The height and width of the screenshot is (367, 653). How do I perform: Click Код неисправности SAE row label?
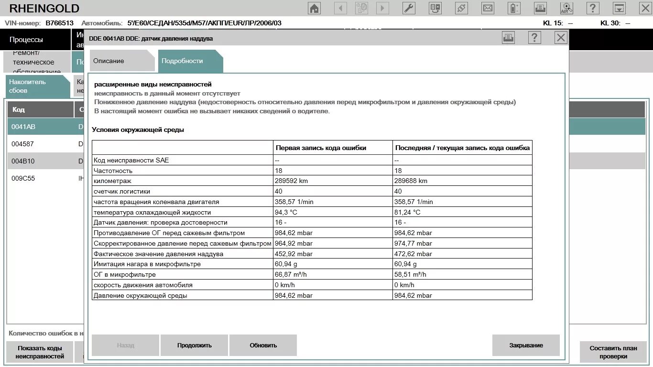131,160
